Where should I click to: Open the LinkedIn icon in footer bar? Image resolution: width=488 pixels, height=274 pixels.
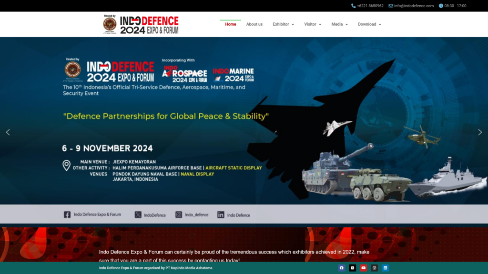tap(385, 268)
